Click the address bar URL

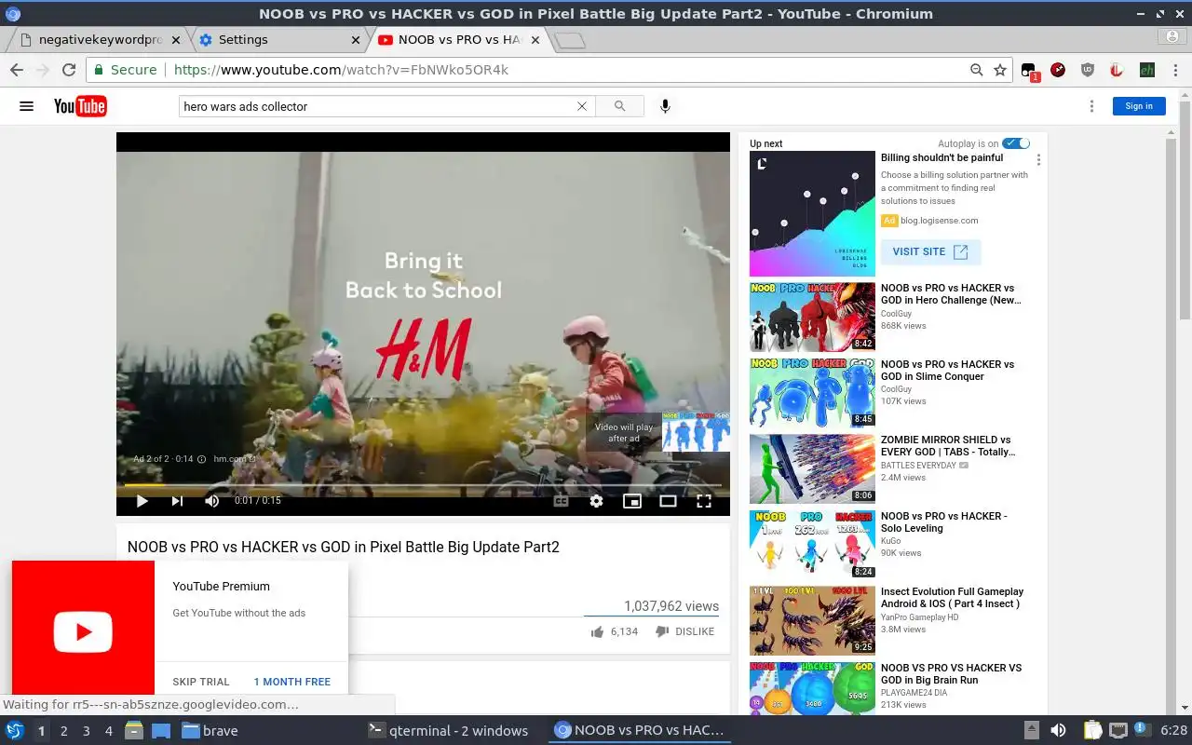(x=341, y=70)
